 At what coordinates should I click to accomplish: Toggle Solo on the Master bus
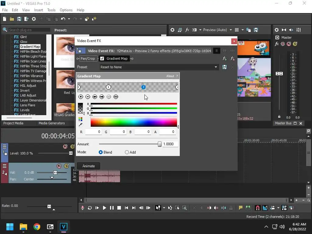tap(295, 44)
